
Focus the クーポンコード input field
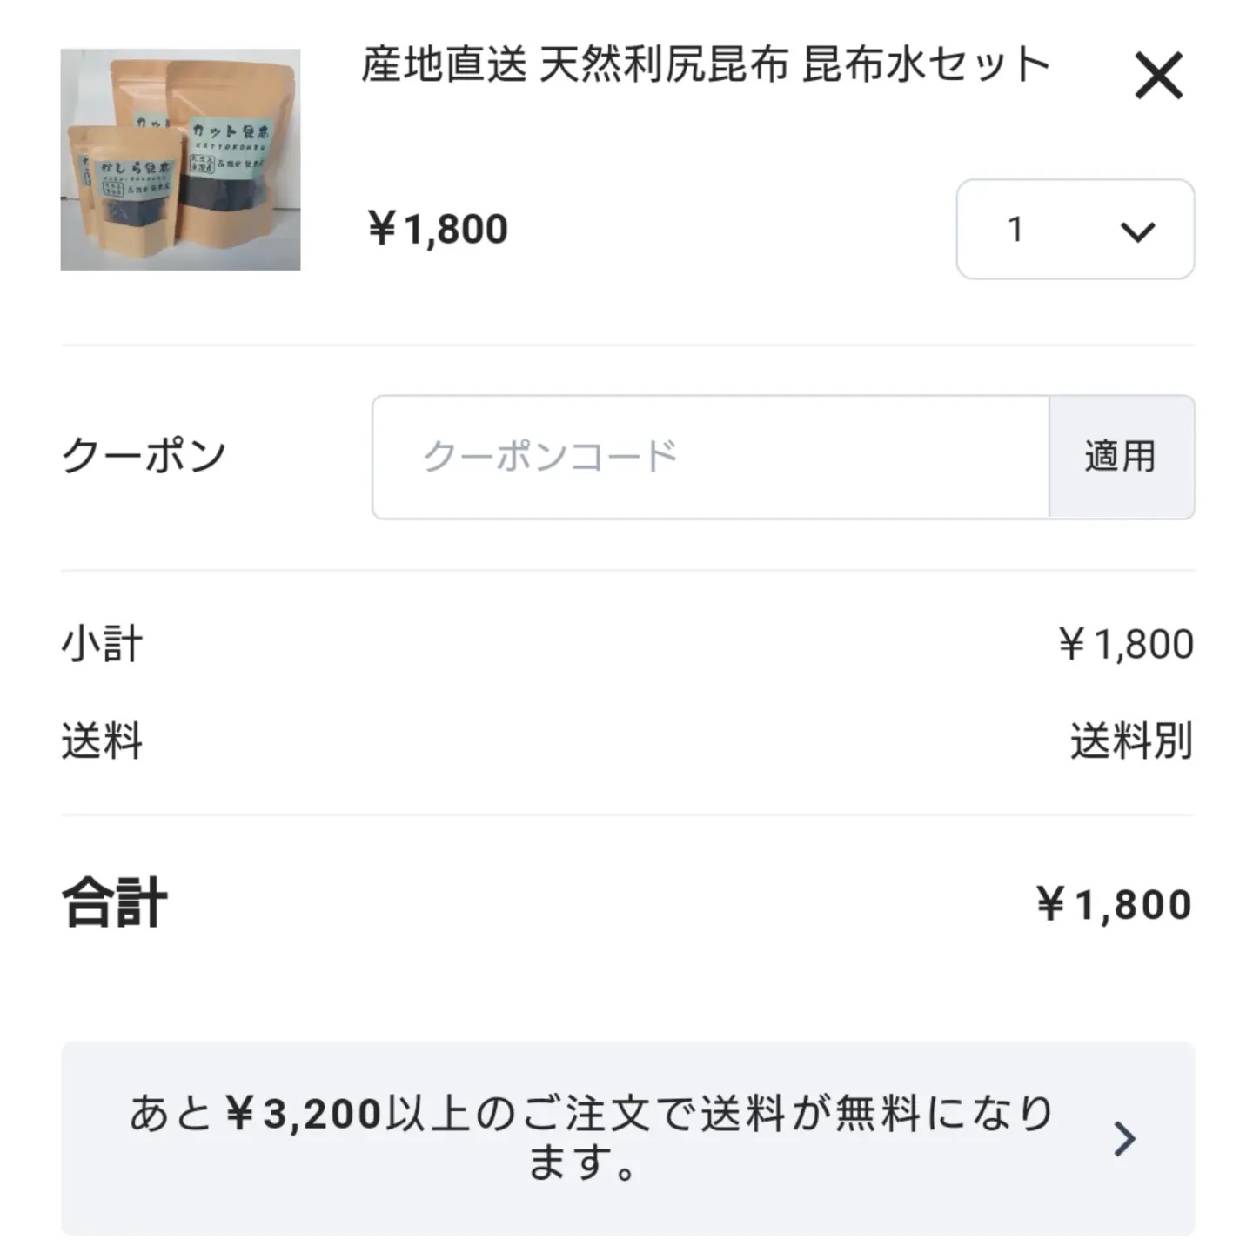710,457
